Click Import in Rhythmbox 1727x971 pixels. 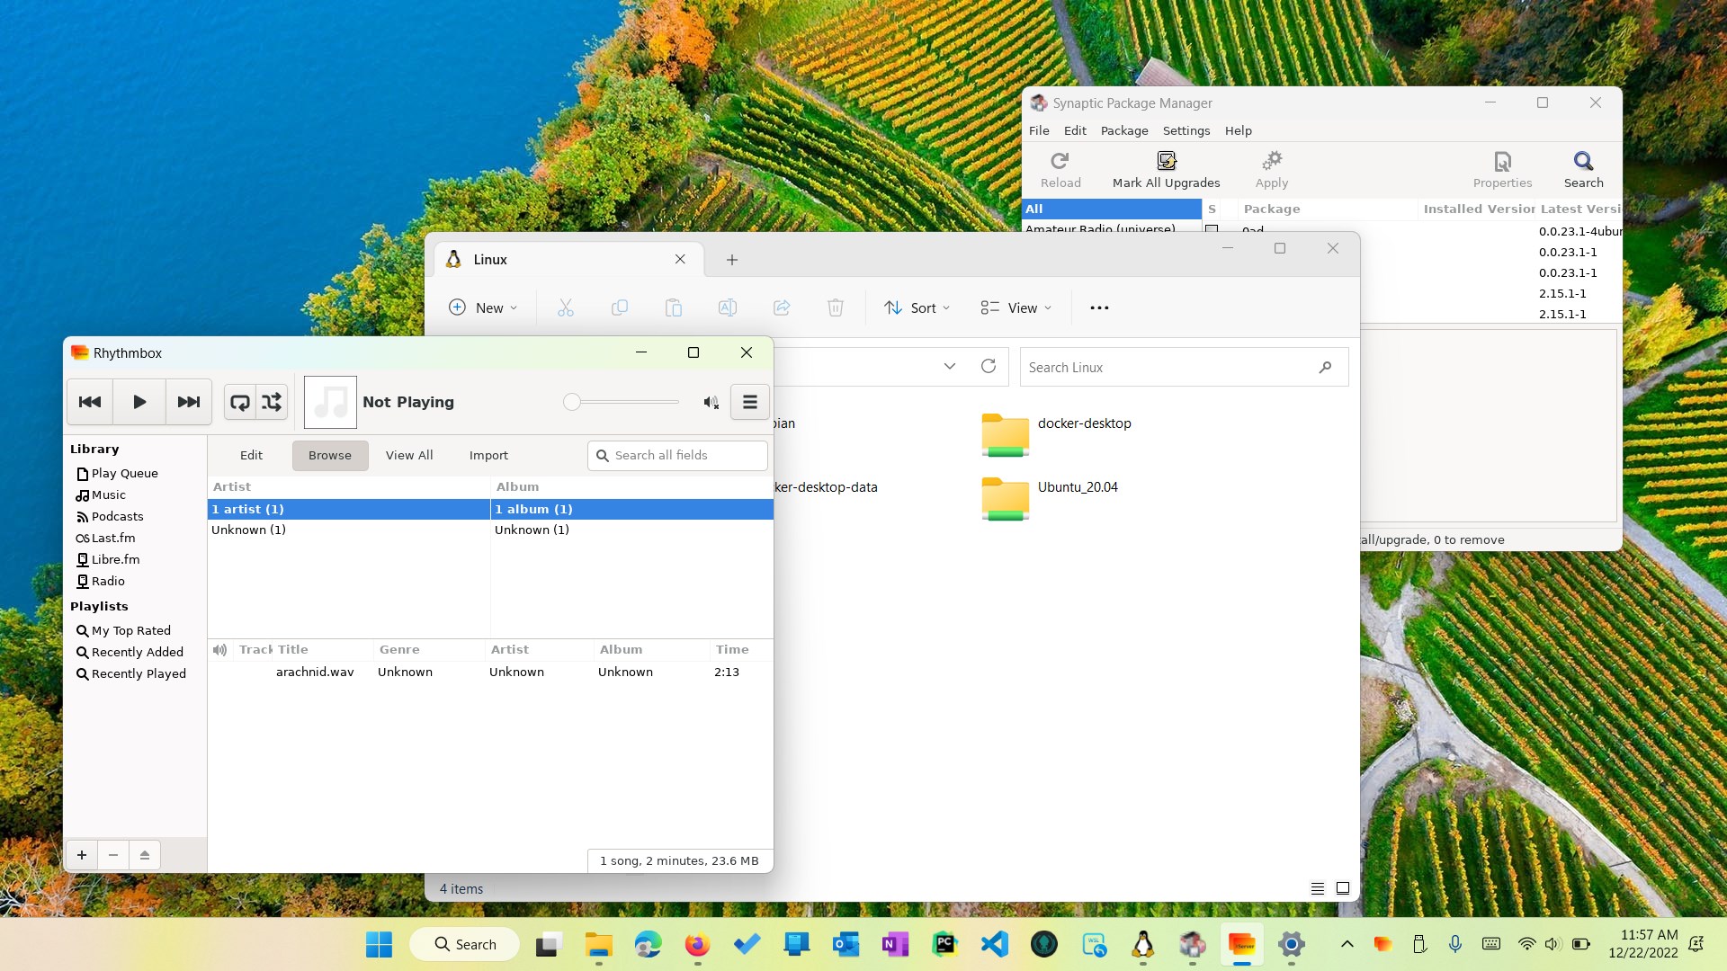[x=488, y=455]
